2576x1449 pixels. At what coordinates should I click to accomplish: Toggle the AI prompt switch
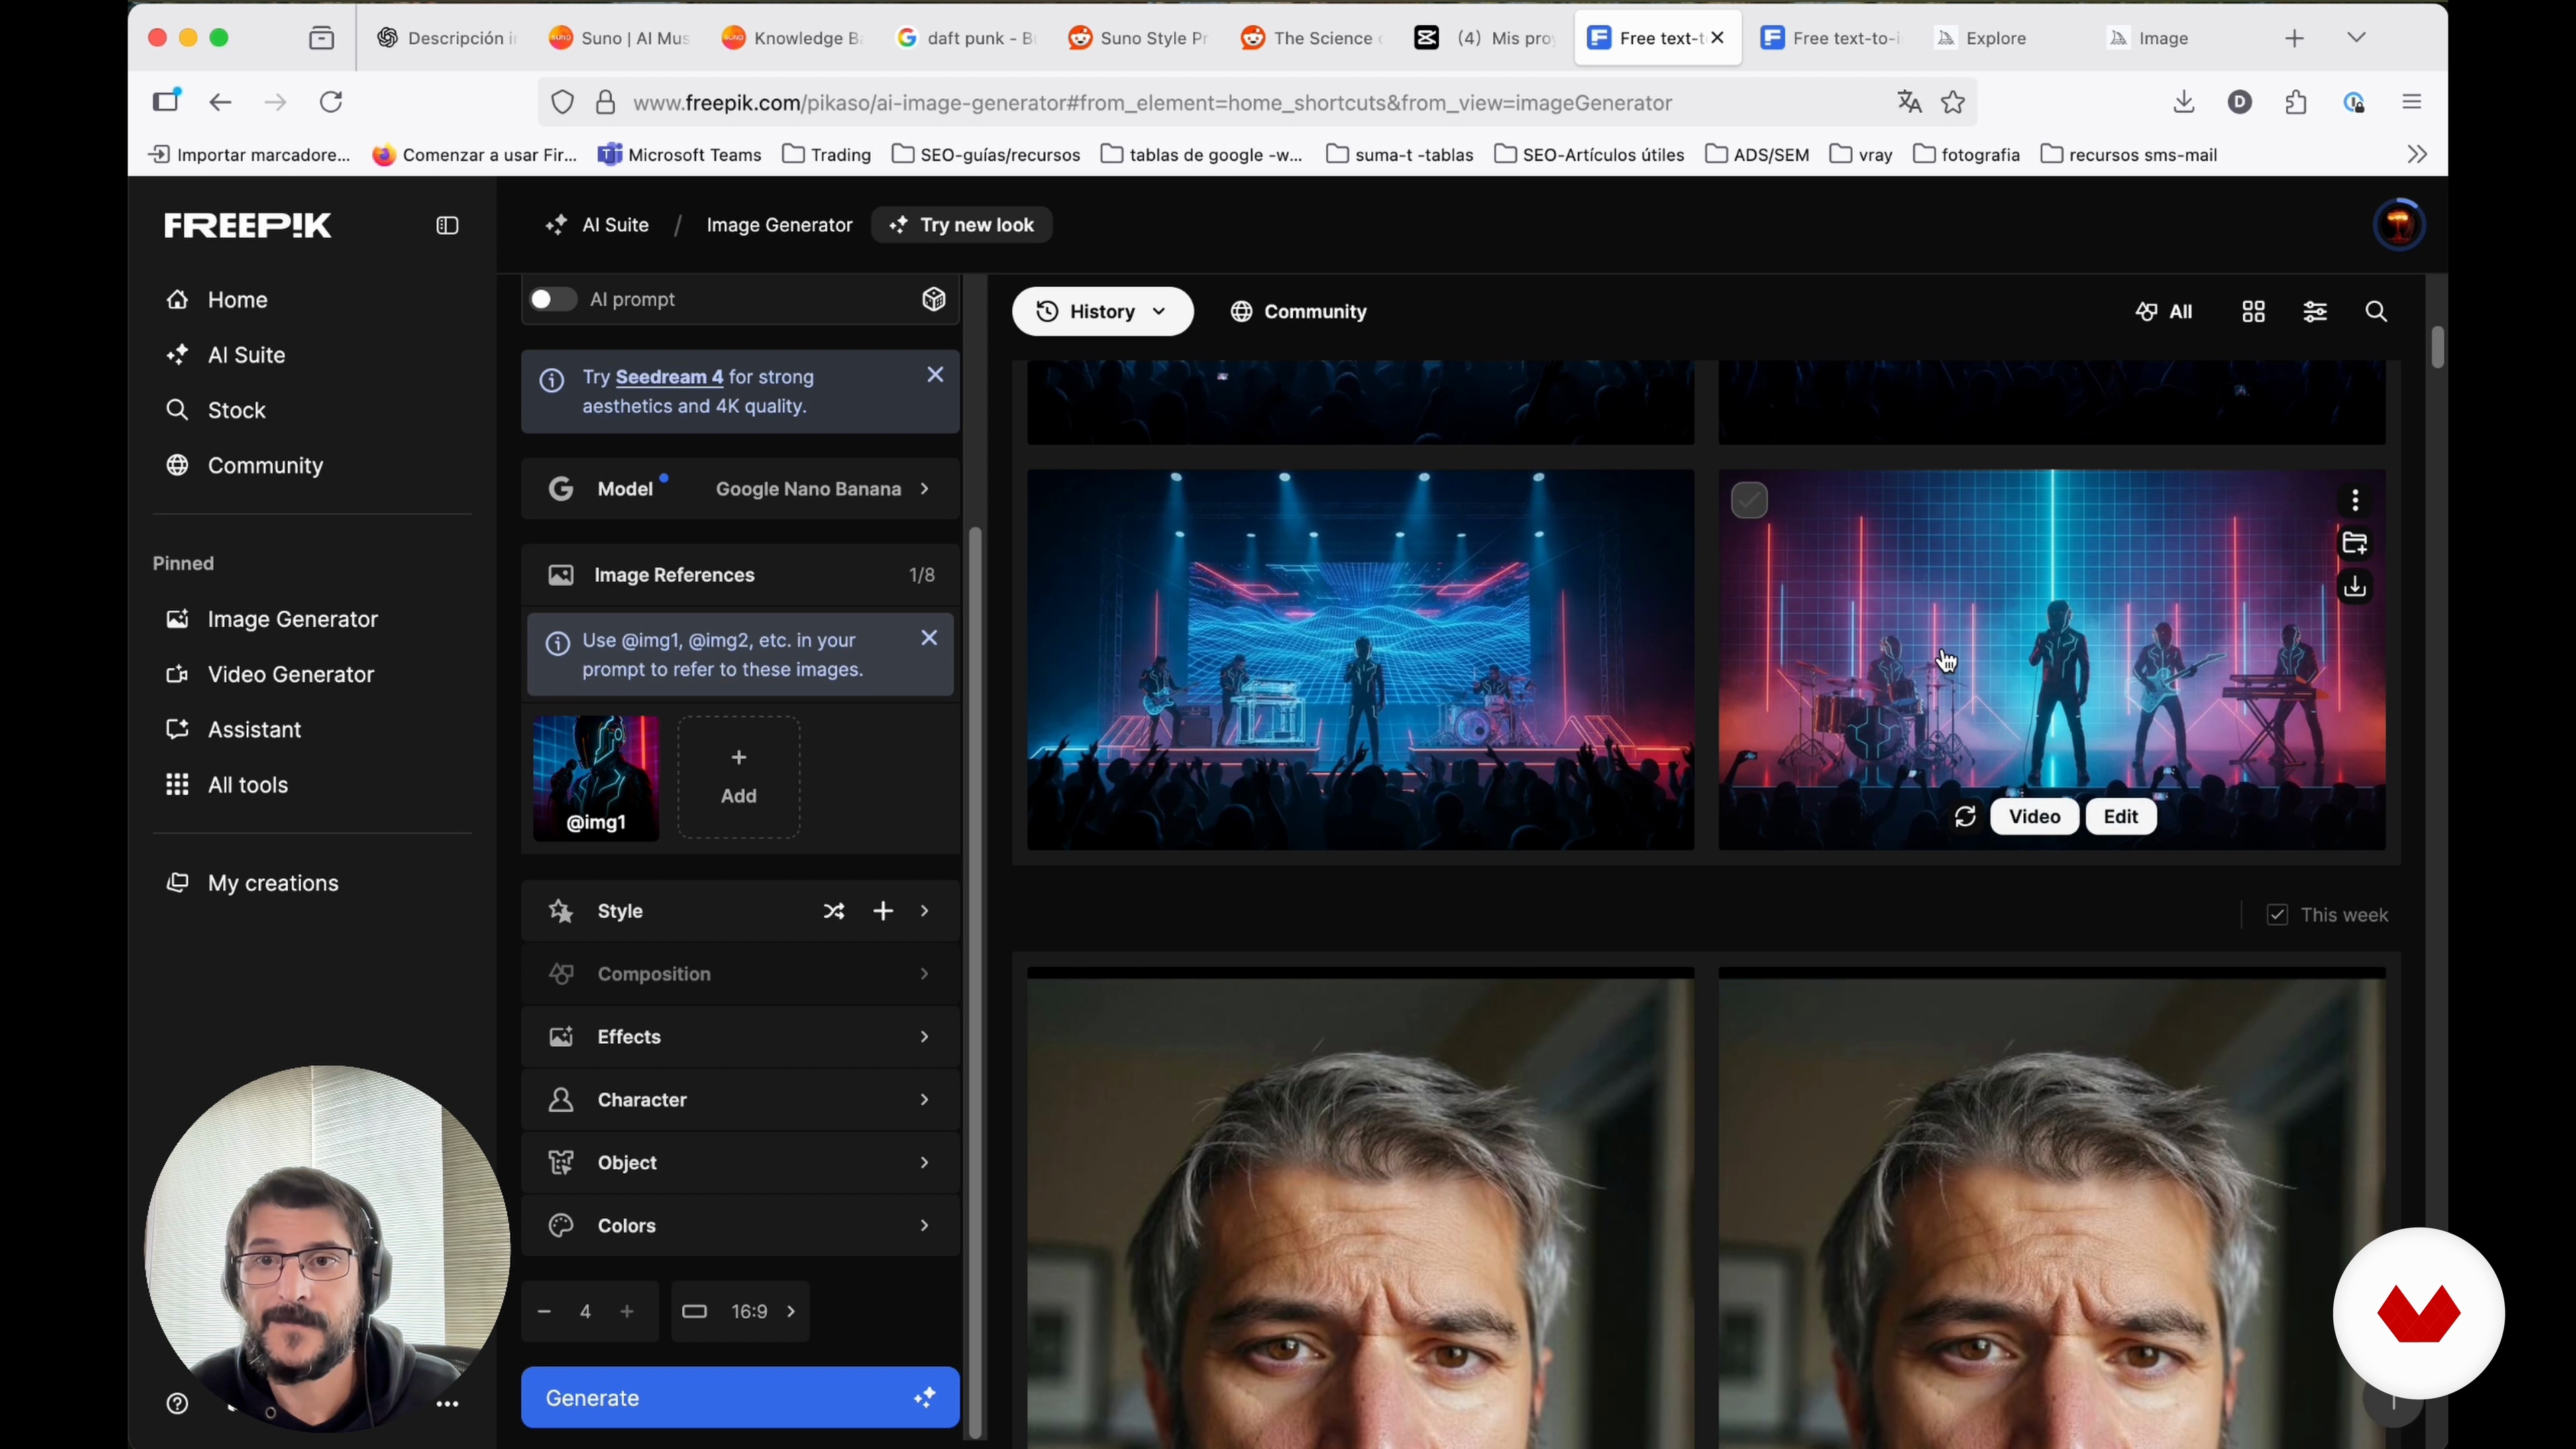pos(552,299)
